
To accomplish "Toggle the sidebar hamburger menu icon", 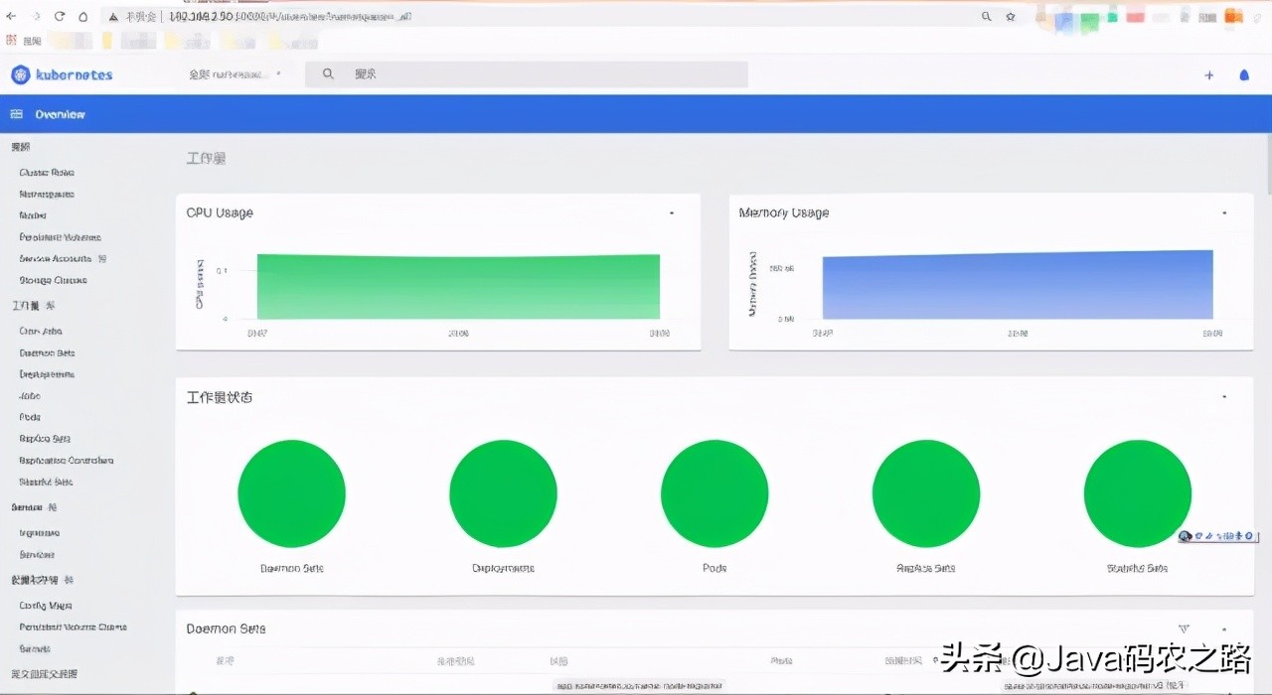I will tap(16, 114).
